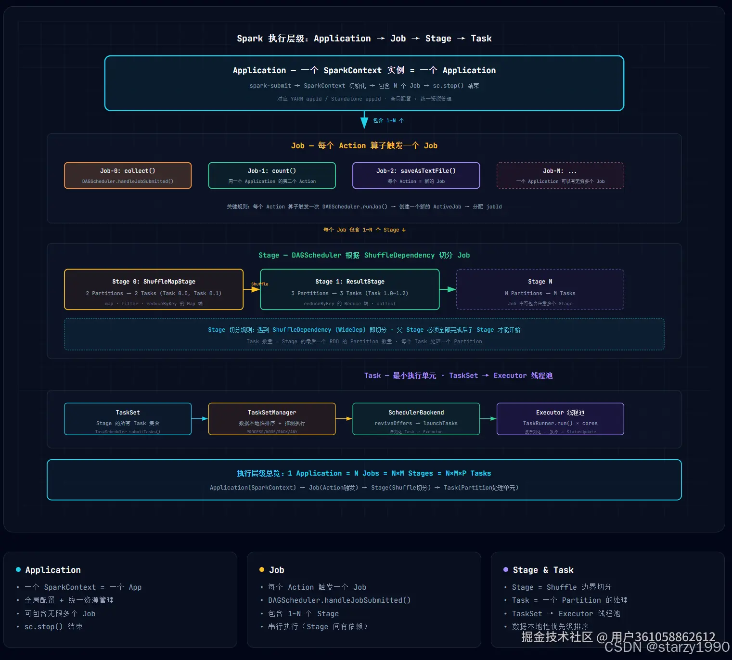
Task: Click 'reviveOffers → launchTasks' text
Action: pyautogui.click(x=416, y=423)
